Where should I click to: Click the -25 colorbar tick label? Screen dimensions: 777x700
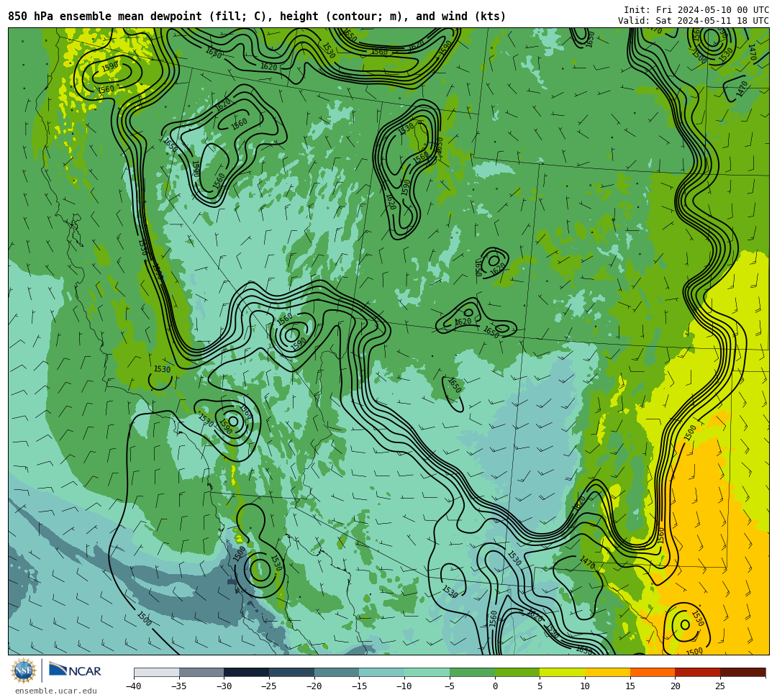269,686
